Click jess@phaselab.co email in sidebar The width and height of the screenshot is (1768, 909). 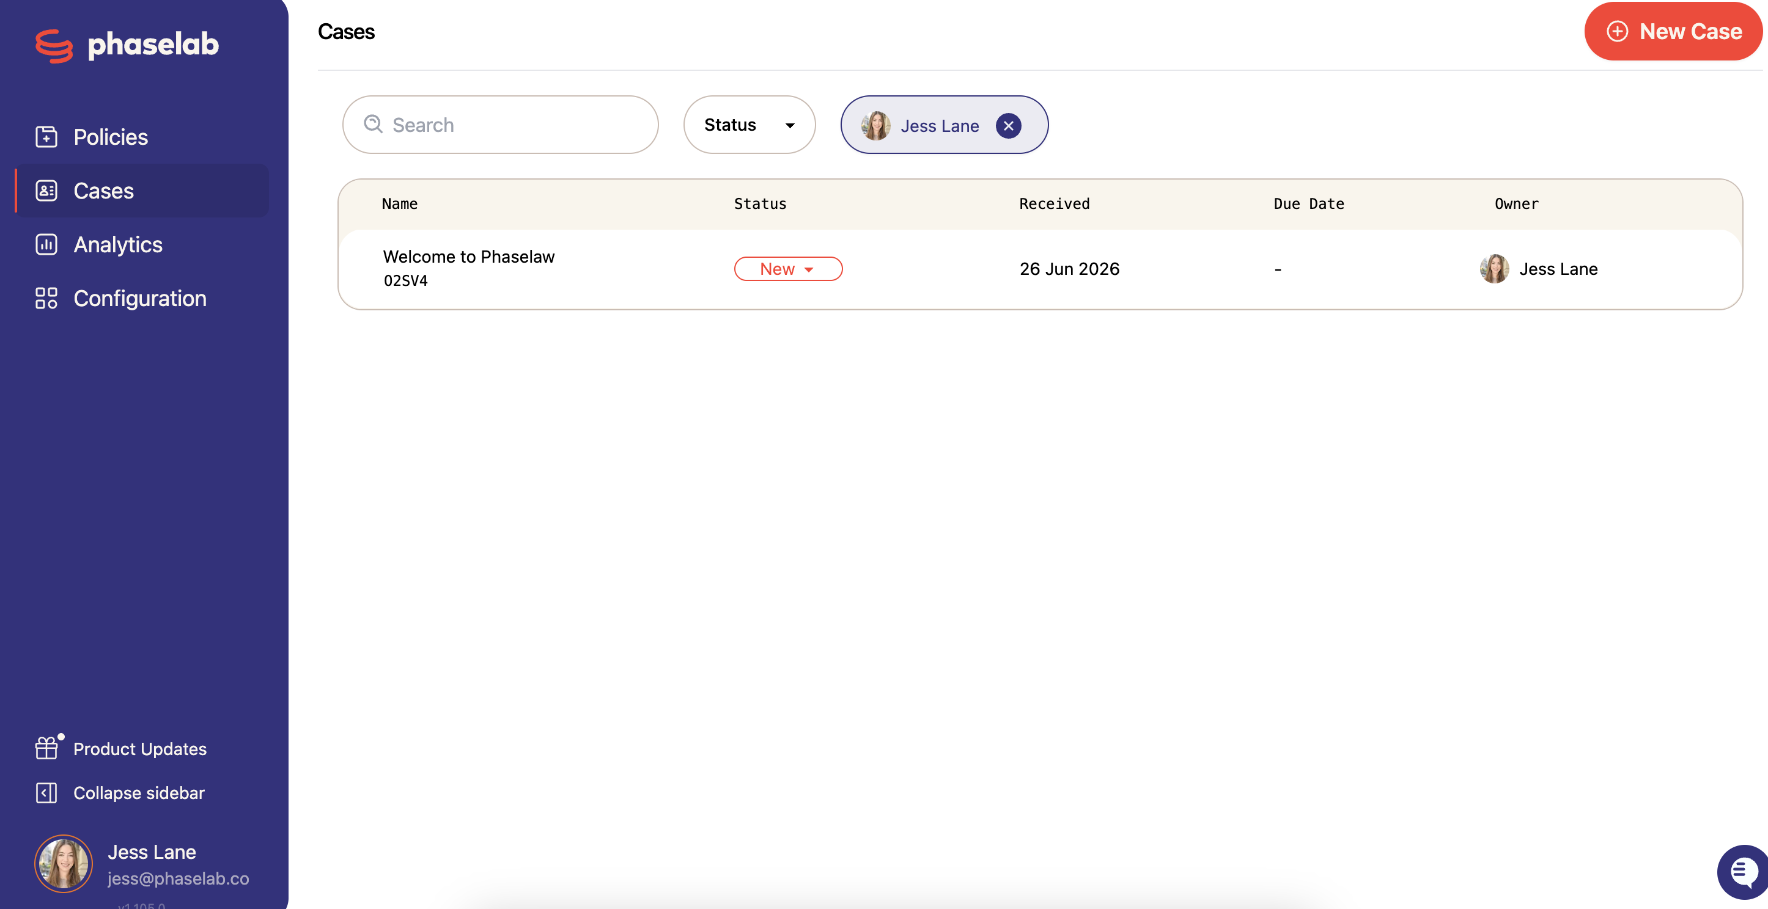tap(179, 879)
